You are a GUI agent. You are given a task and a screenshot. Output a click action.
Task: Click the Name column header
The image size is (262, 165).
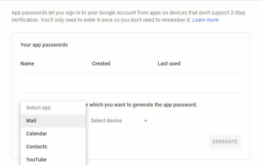pyautogui.click(x=27, y=64)
